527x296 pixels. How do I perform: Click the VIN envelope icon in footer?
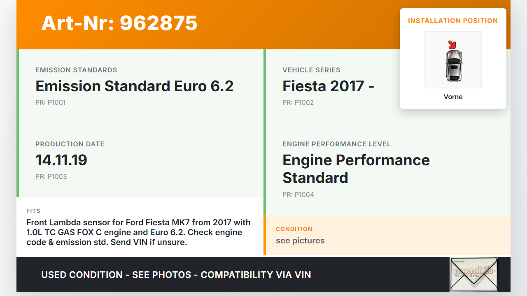pyautogui.click(x=474, y=274)
